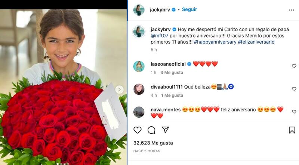Open jackybrv header profile picture

pyautogui.click(x=139, y=10)
